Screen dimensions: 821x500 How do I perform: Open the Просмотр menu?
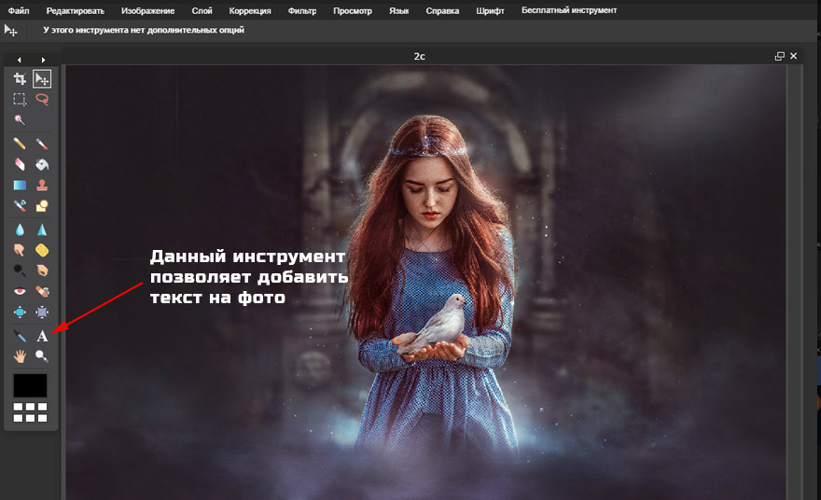click(x=353, y=10)
